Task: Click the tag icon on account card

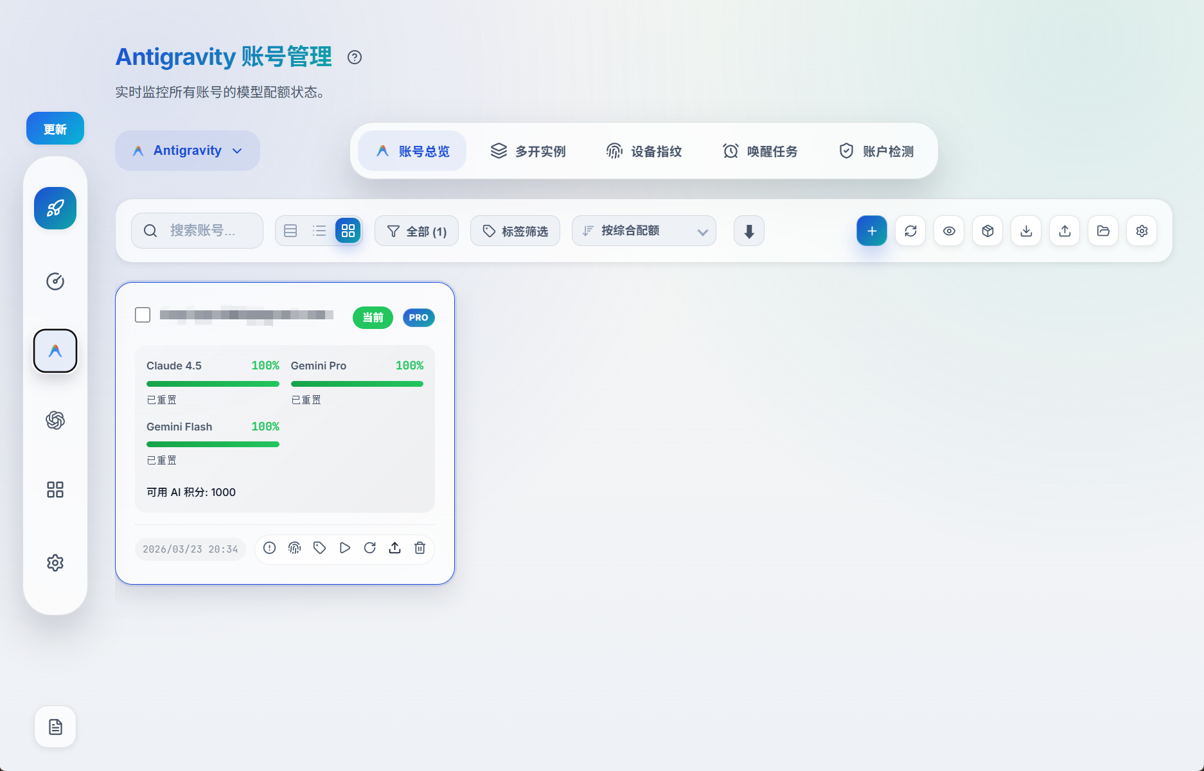Action: coord(319,548)
